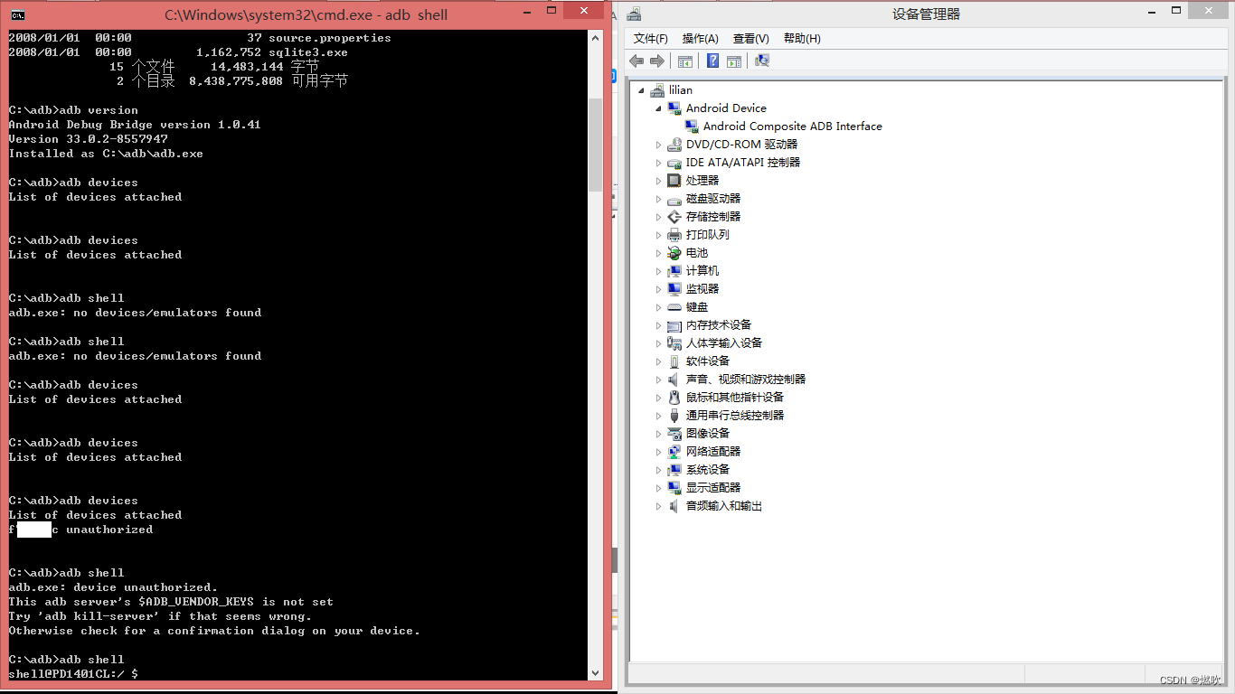Click the 电池 battery icon
Viewport: 1235px width, 694px height.
click(x=674, y=253)
